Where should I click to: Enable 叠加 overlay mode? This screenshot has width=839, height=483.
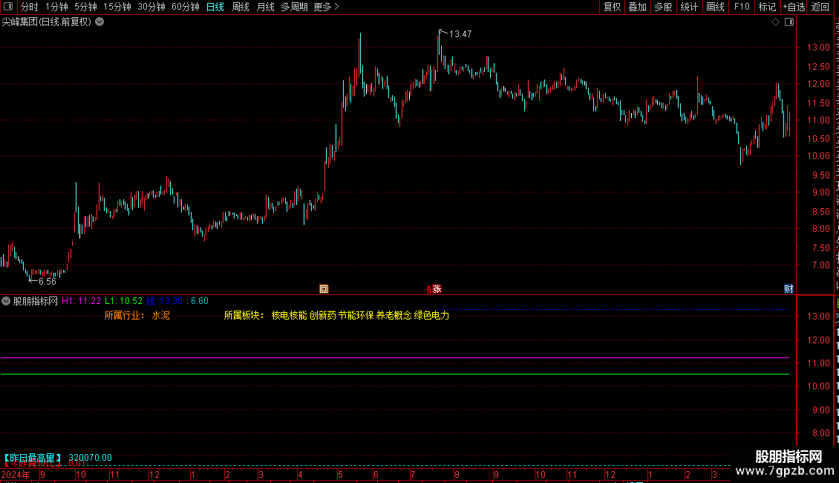(x=637, y=7)
